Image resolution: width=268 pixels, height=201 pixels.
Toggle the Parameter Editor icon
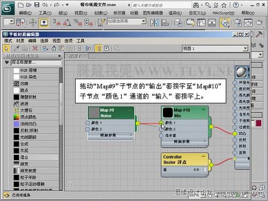[x=107, y=48]
